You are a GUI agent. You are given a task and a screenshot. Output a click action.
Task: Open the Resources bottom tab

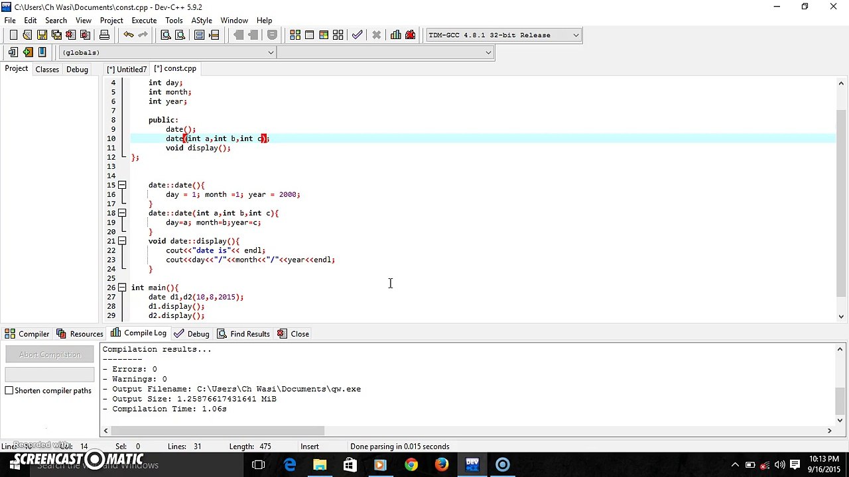point(80,334)
